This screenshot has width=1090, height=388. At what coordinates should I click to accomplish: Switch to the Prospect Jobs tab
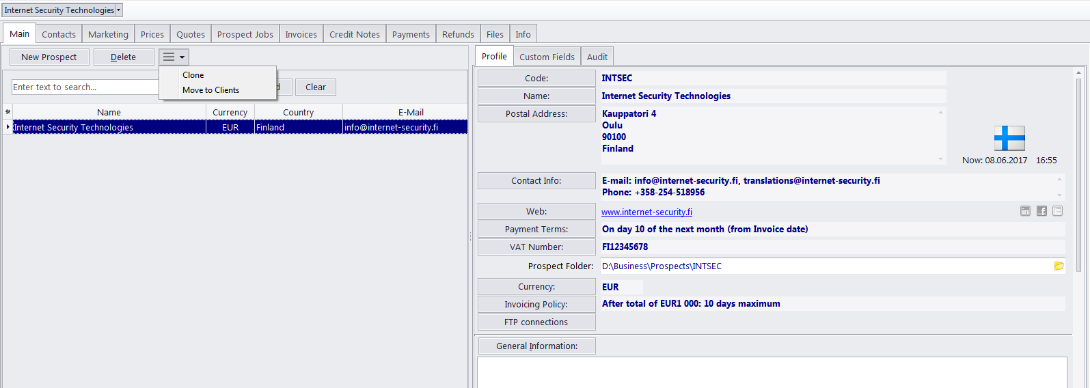[245, 34]
